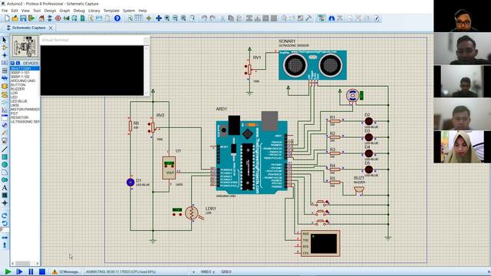Select the Component Mode tool
491x276 pixels.
click(x=5, y=48)
